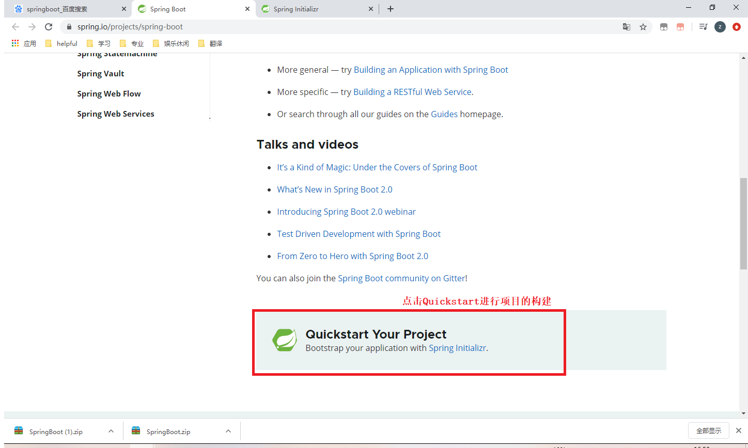Open a new browser tab
This screenshot has height=448, width=748.
coord(391,9)
